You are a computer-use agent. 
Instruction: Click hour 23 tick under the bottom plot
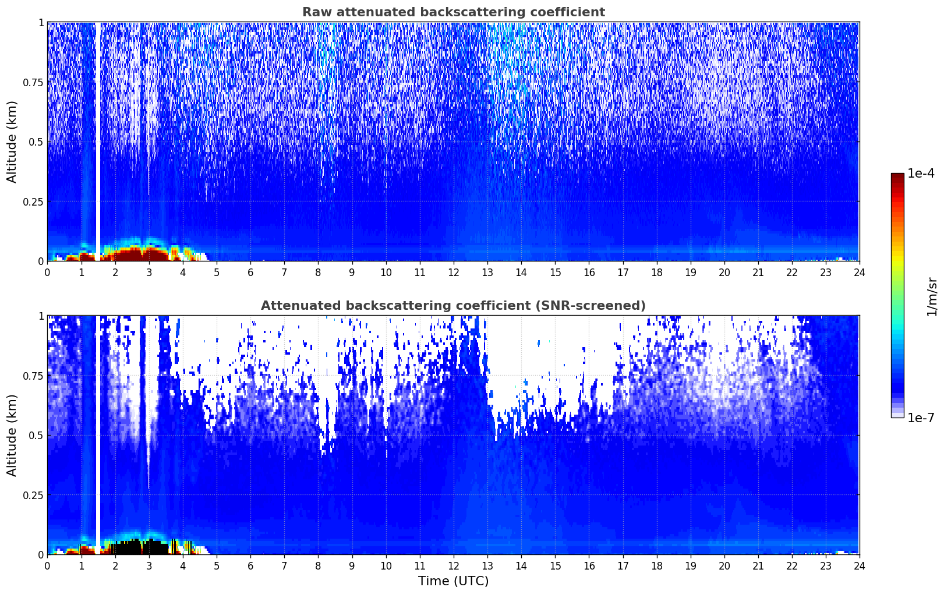[826, 565]
